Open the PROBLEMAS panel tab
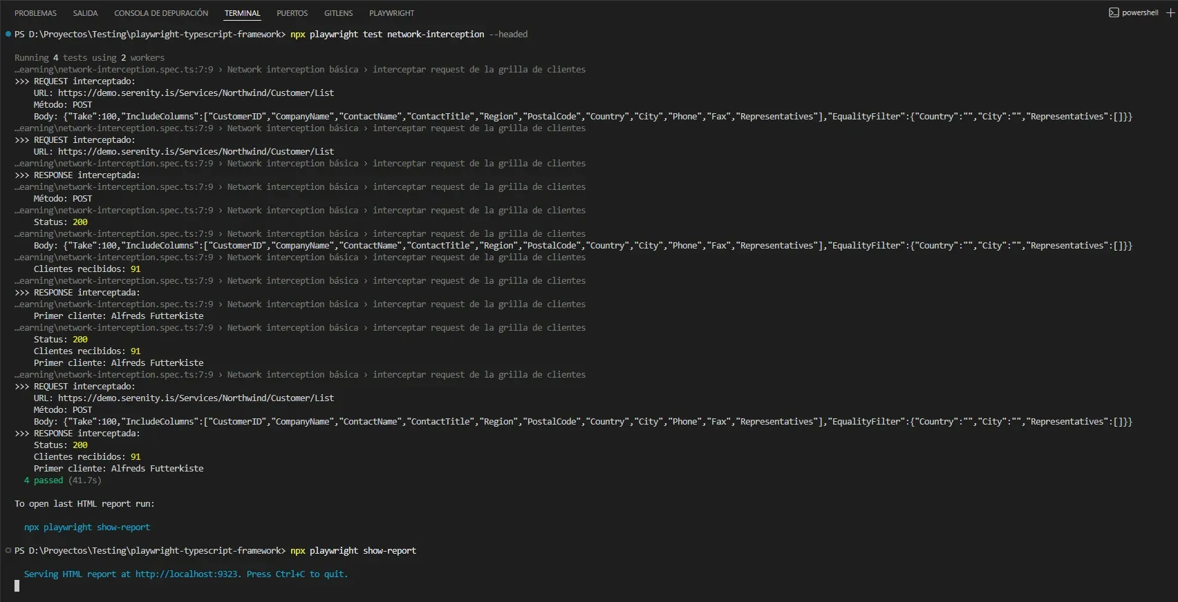The height and width of the screenshot is (602, 1178). coord(35,13)
